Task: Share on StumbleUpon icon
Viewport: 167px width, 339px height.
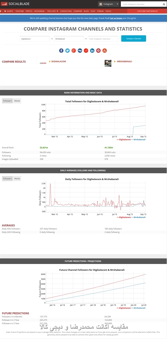Action: (105, 50)
